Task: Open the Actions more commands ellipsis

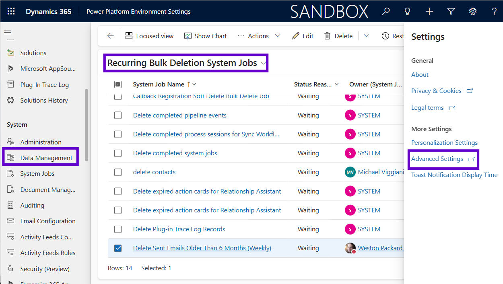Action: (x=241, y=36)
